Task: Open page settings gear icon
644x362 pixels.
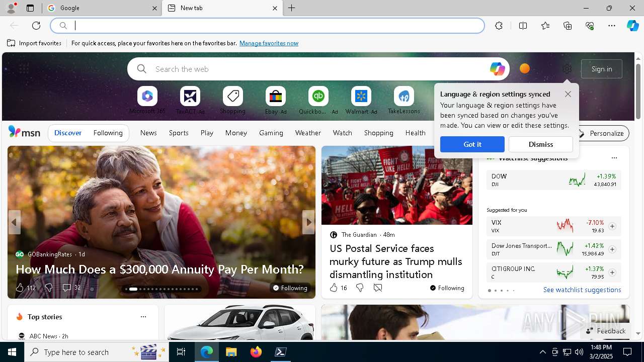Action: point(567,69)
